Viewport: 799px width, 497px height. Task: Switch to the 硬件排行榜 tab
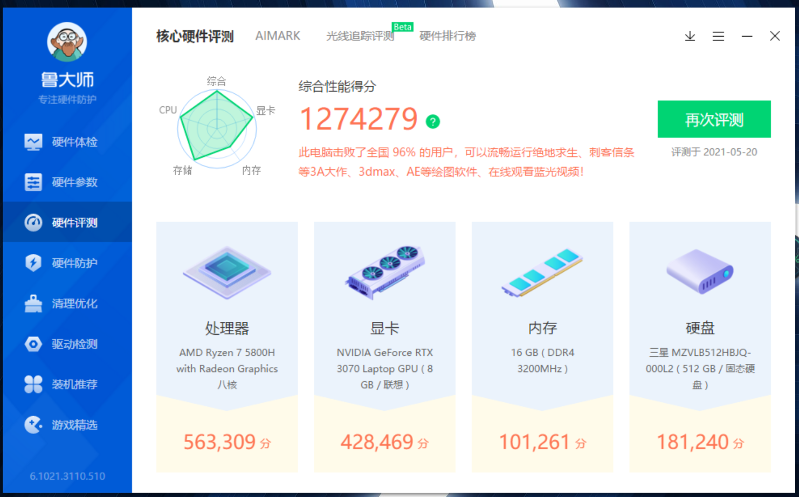pos(447,36)
